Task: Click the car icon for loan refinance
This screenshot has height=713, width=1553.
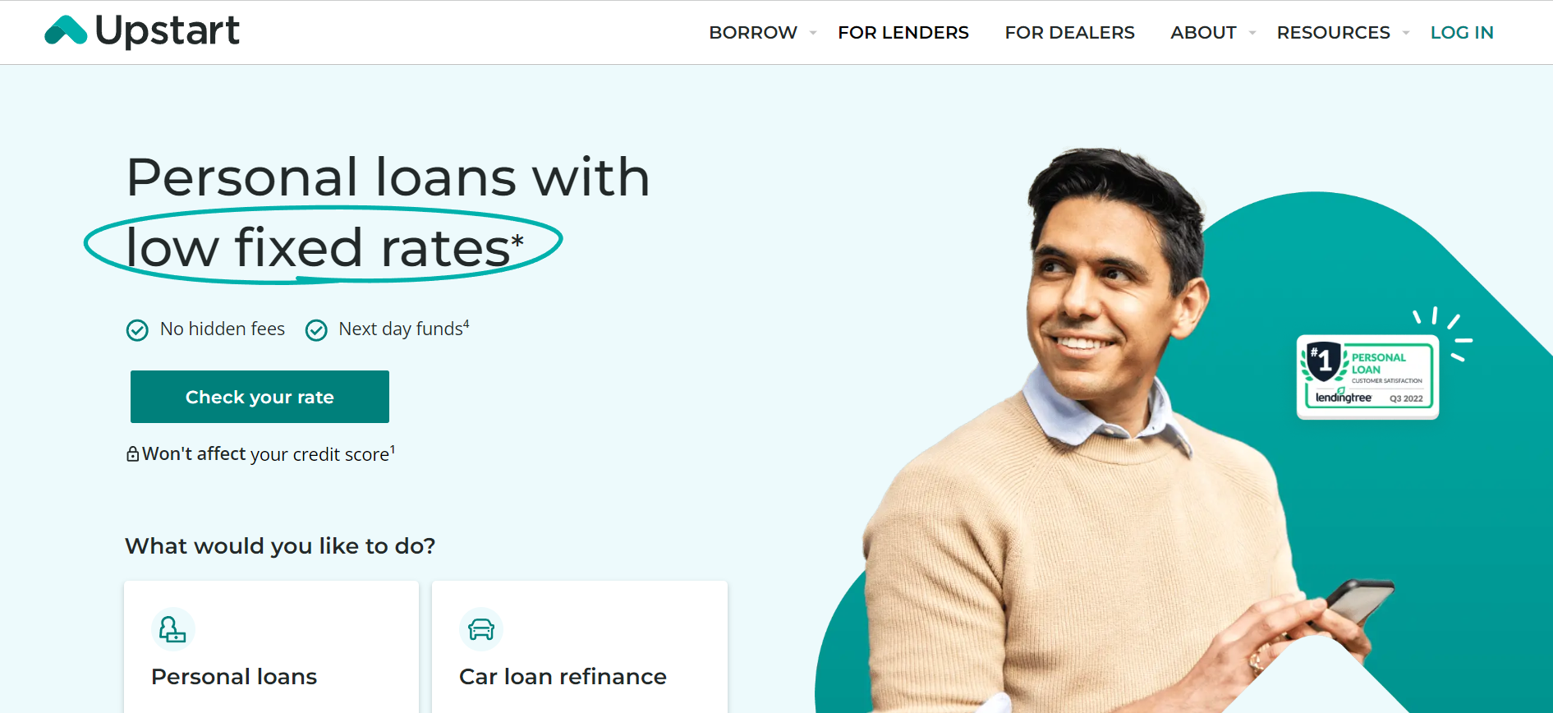Action: tap(481, 629)
